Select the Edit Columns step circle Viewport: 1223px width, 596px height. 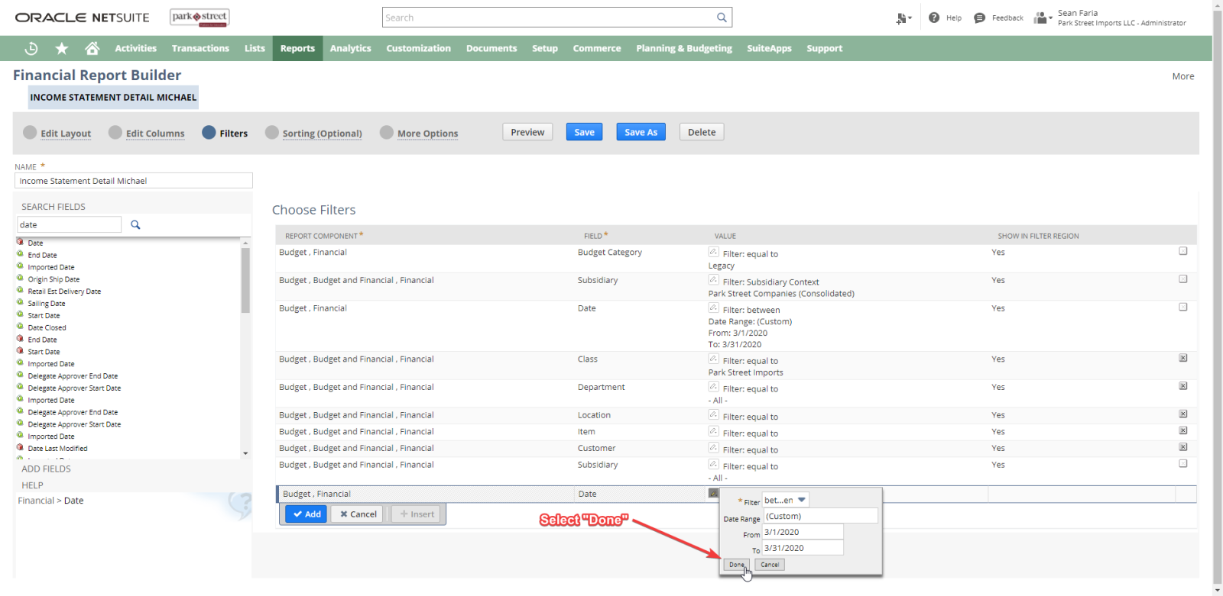coord(115,132)
